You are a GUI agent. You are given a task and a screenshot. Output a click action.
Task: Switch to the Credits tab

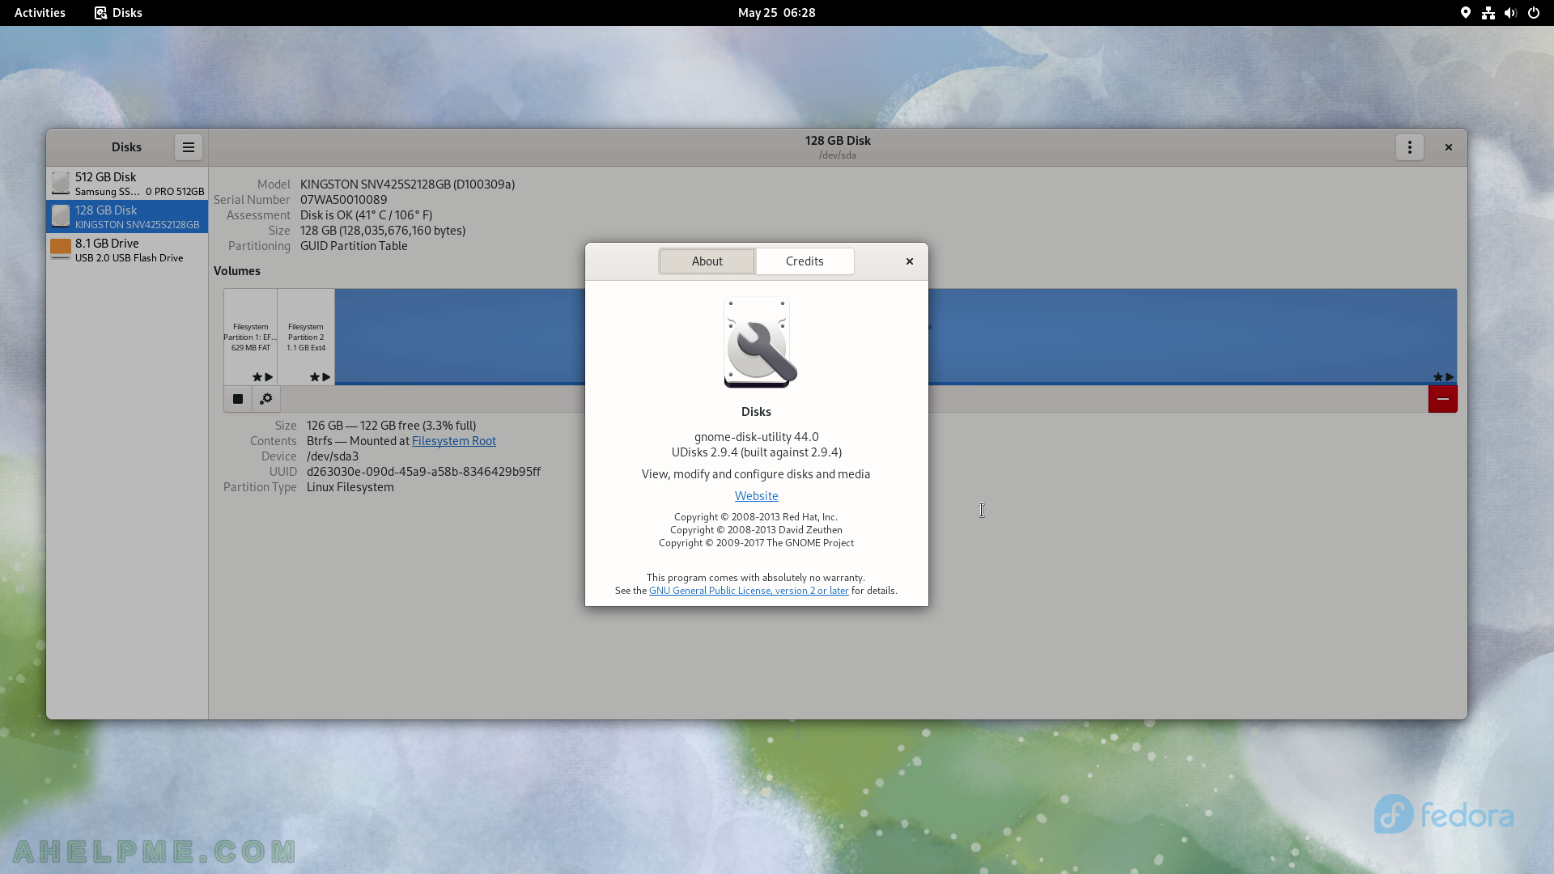805,261
